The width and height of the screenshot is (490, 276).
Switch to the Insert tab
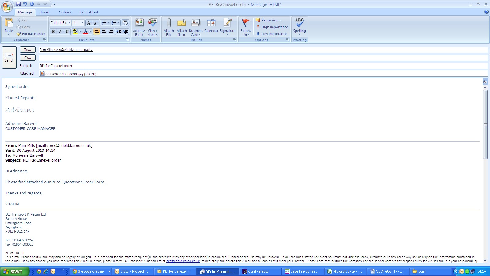coord(45,12)
